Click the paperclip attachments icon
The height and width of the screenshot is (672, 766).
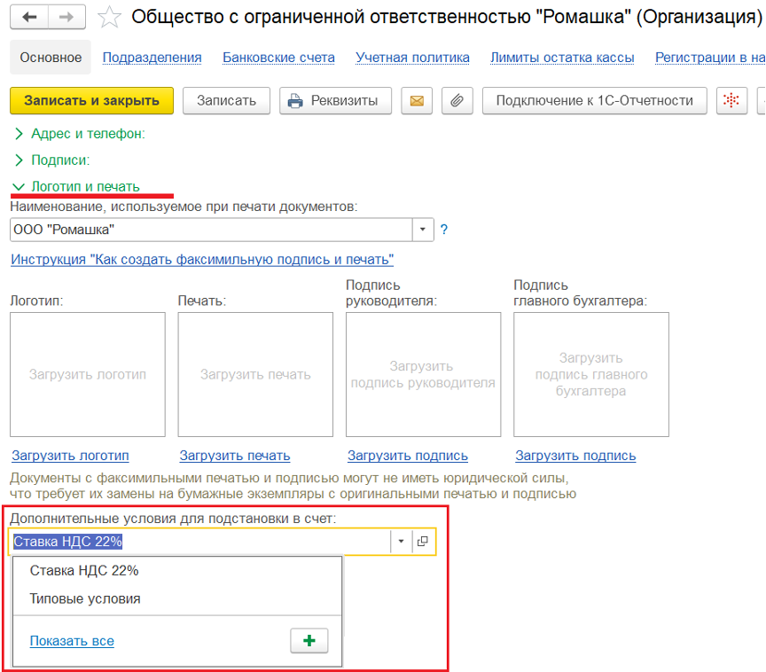click(457, 100)
